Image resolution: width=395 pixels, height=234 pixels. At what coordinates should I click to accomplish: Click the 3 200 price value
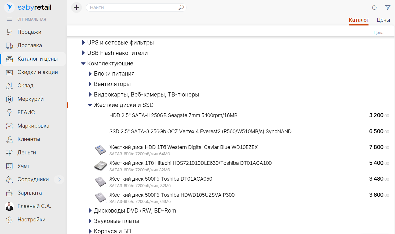379,115
